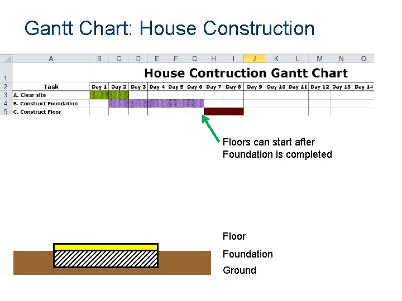Click the select-all corner of the sheet
This screenshot has height=301, width=402.
pos(6,59)
